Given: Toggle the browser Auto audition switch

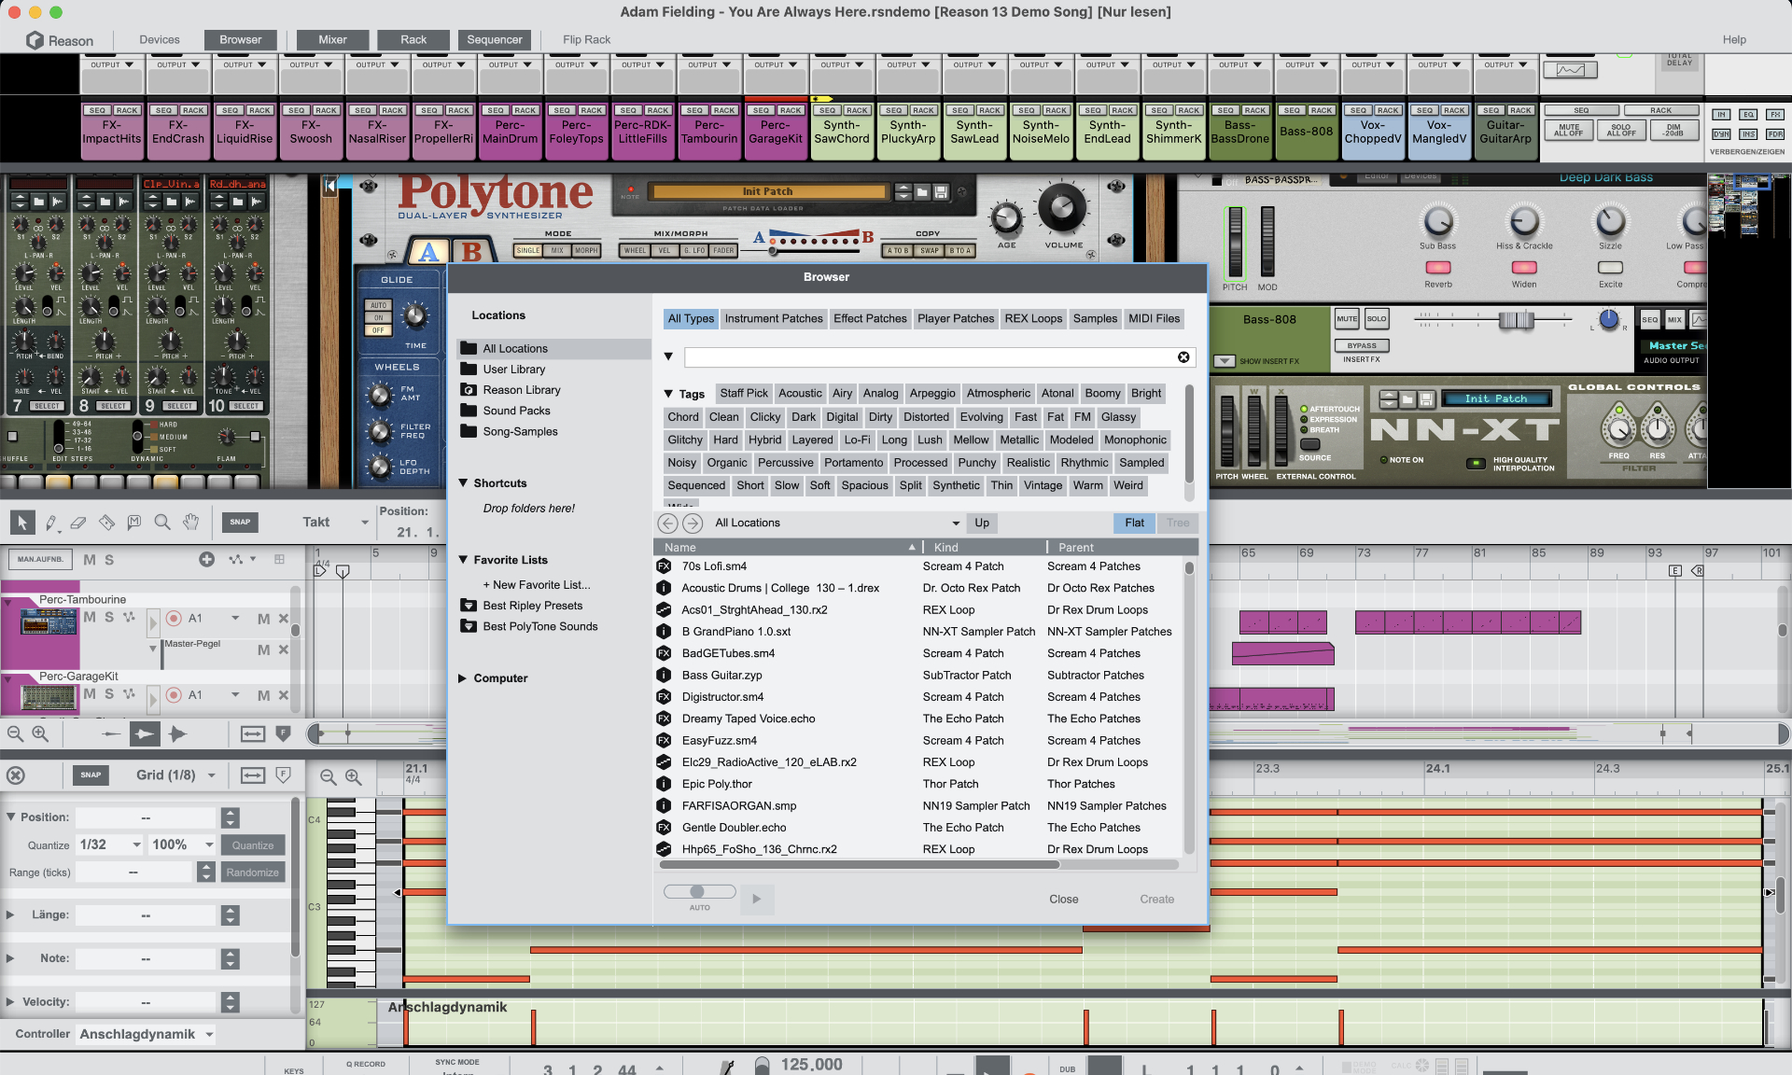Looking at the screenshot, I should pyautogui.click(x=699, y=892).
